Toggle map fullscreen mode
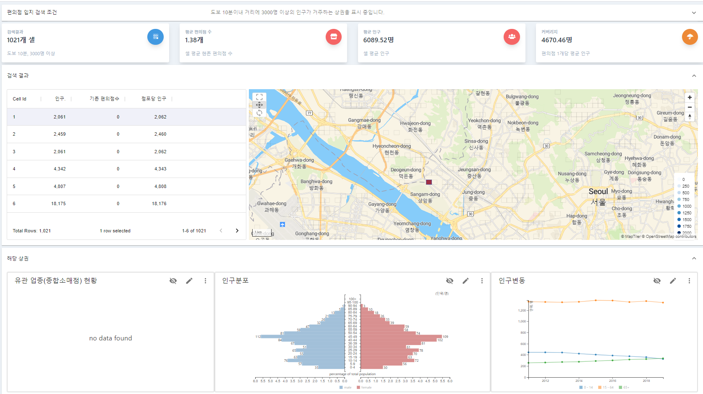 coord(259,97)
